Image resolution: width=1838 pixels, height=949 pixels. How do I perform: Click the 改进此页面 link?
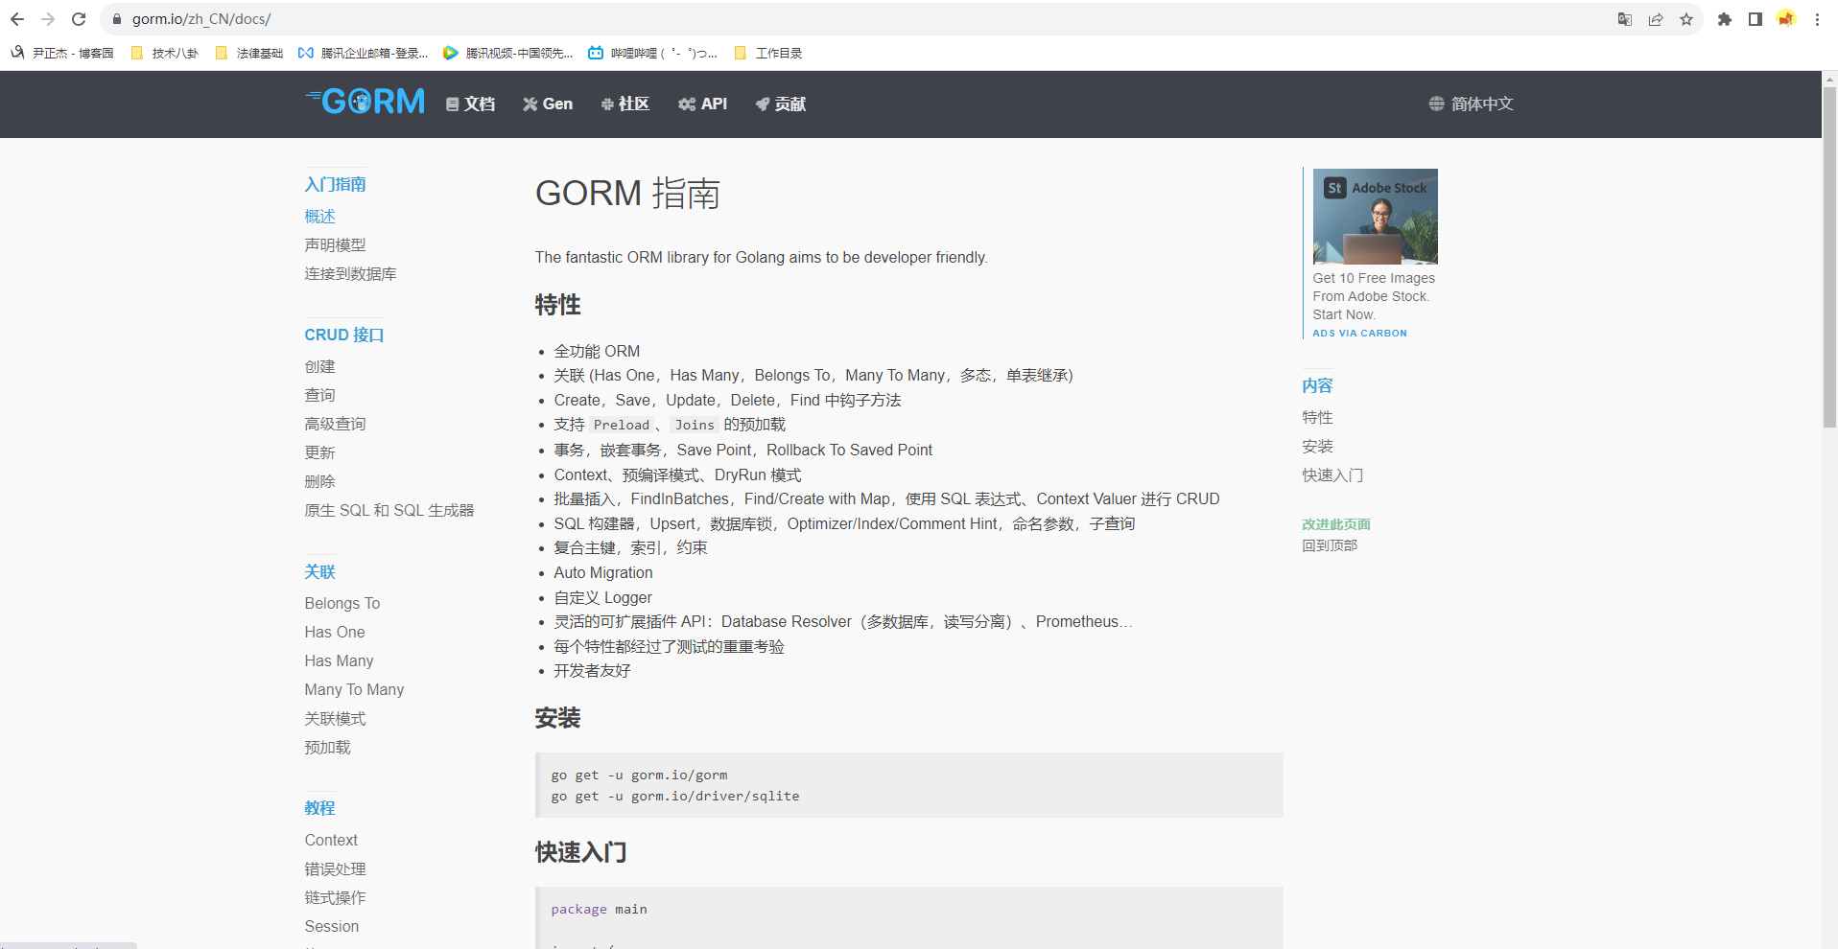[1334, 524]
